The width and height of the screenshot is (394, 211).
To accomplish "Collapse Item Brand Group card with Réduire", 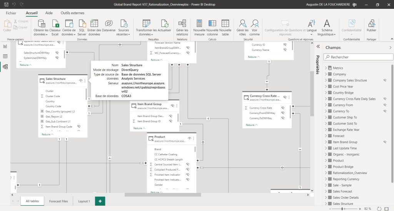I will pos(139,128).
